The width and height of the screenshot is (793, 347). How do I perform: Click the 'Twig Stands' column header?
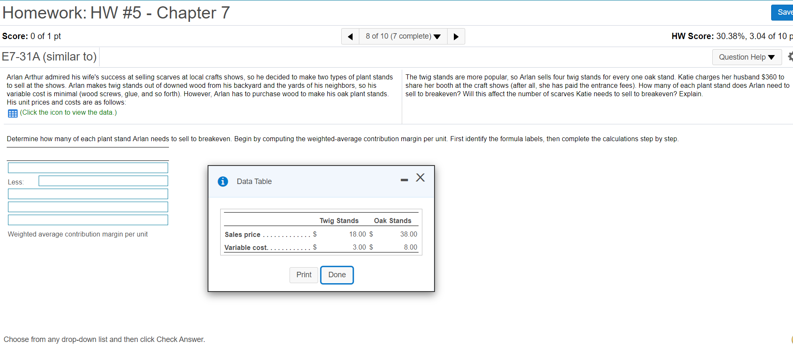339,221
